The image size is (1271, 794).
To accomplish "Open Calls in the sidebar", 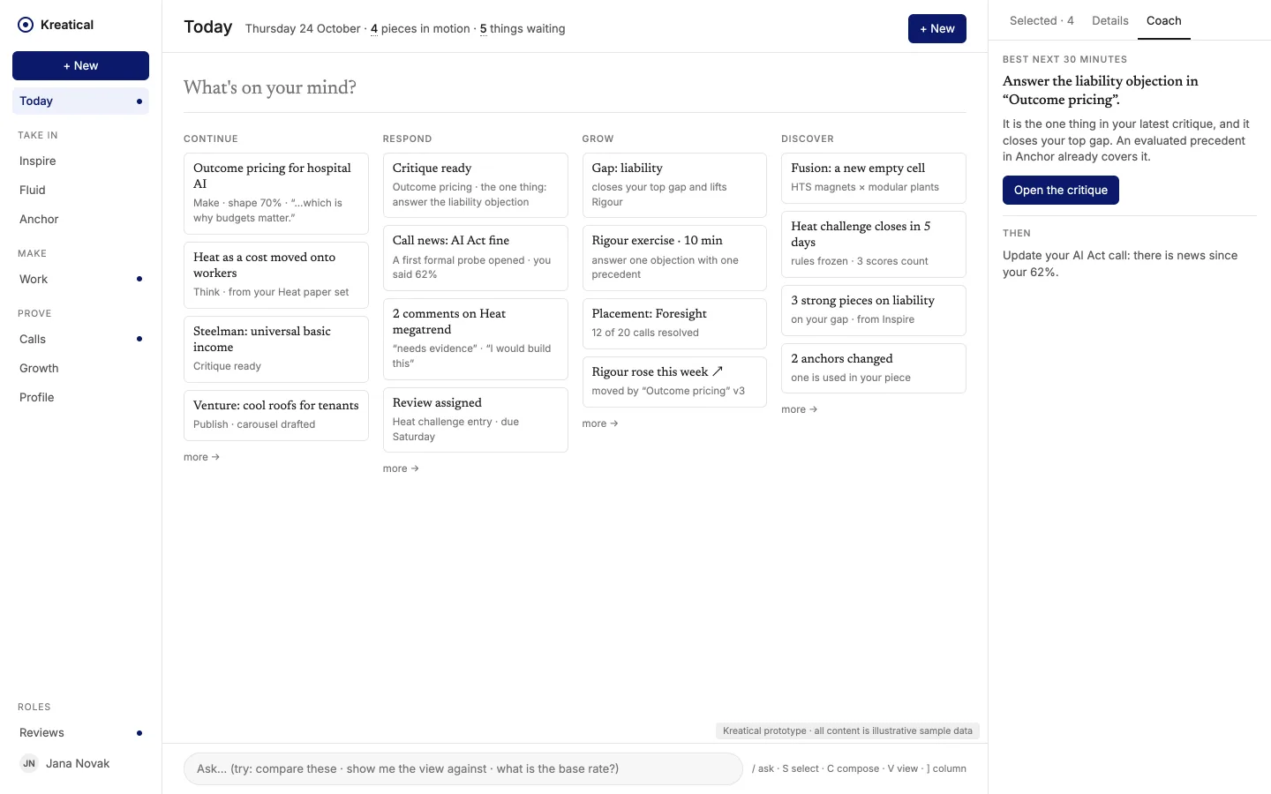I will 80,339.
